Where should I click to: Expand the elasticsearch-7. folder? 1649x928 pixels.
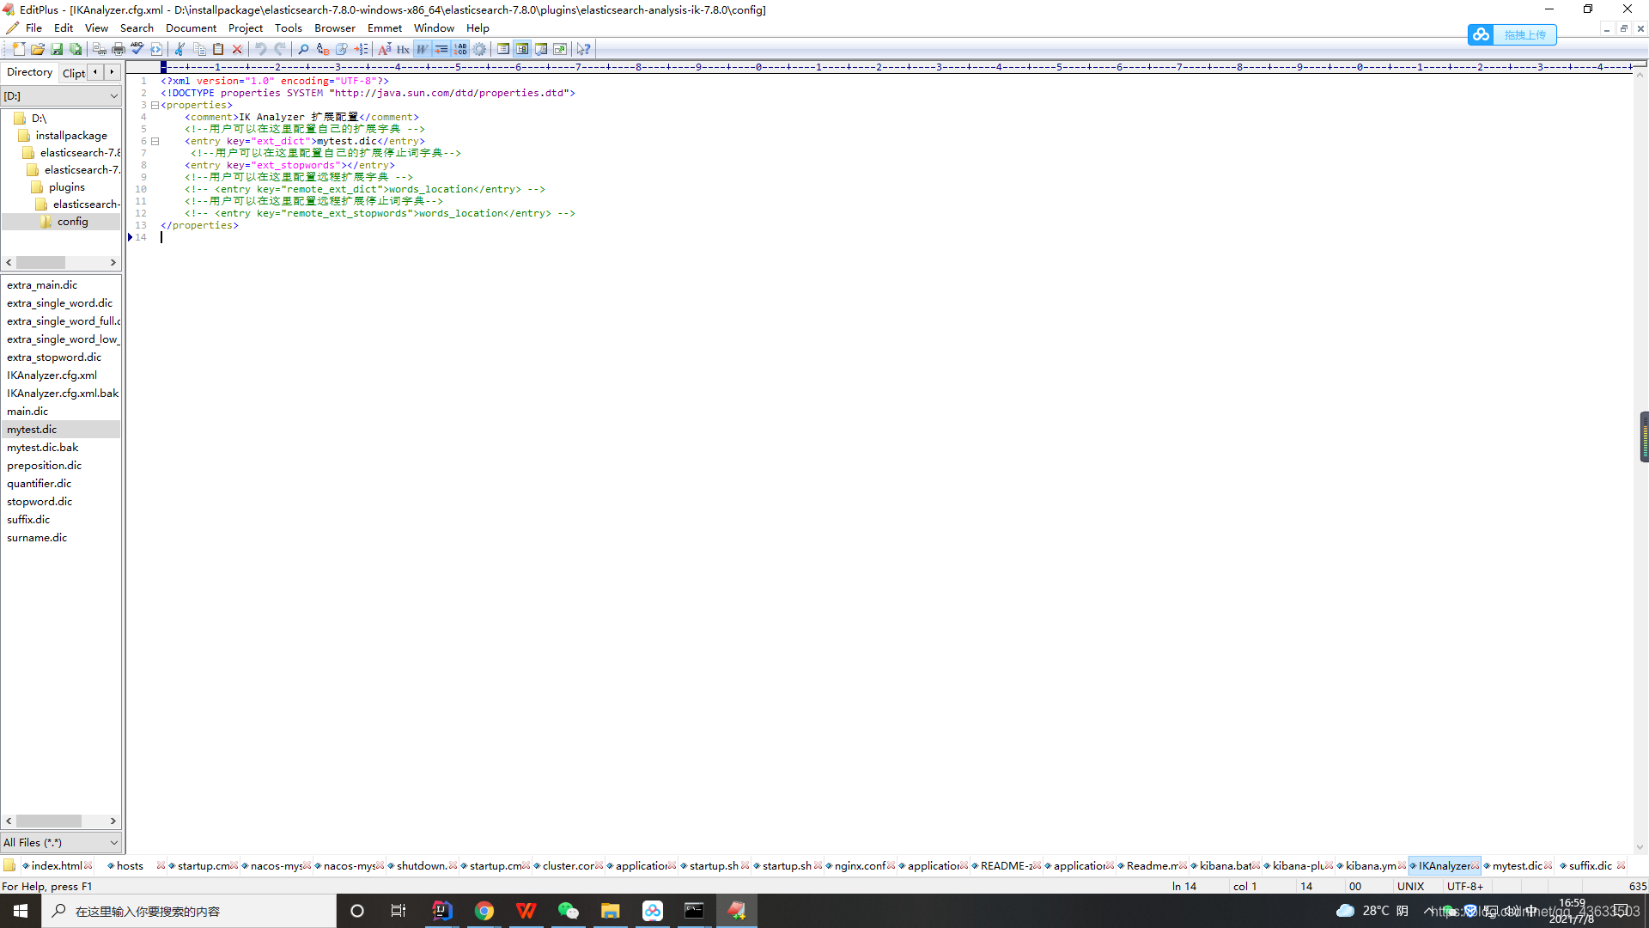(x=79, y=168)
